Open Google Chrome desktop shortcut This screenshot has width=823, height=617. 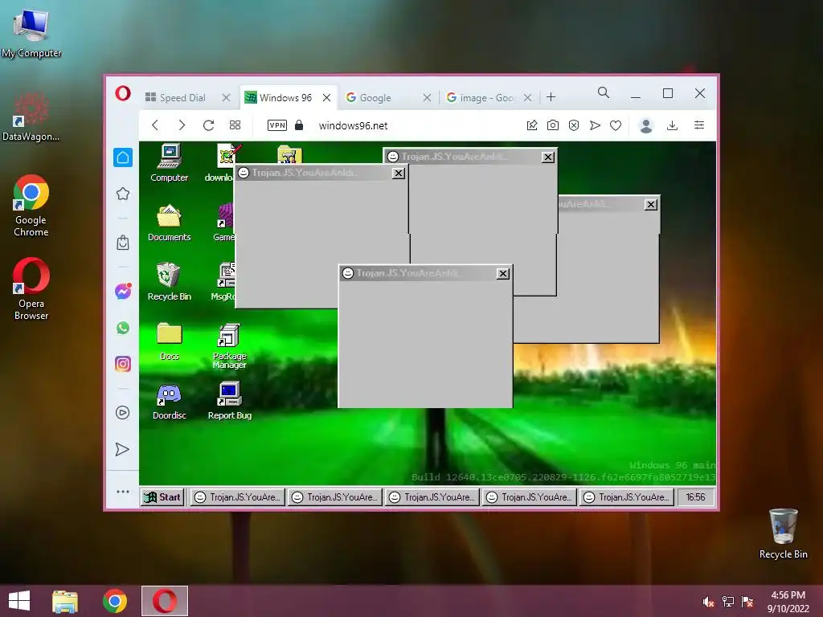click(31, 206)
